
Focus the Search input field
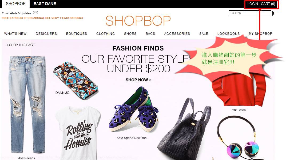pos(250,13)
